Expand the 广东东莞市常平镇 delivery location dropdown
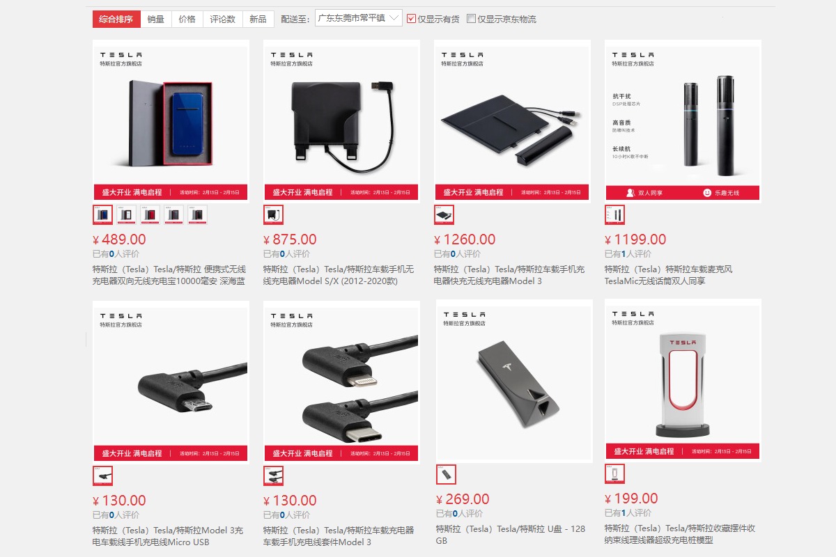The image size is (836, 557). point(358,18)
